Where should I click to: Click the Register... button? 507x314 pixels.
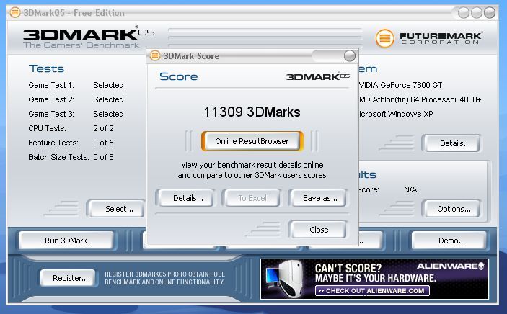click(69, 278)
